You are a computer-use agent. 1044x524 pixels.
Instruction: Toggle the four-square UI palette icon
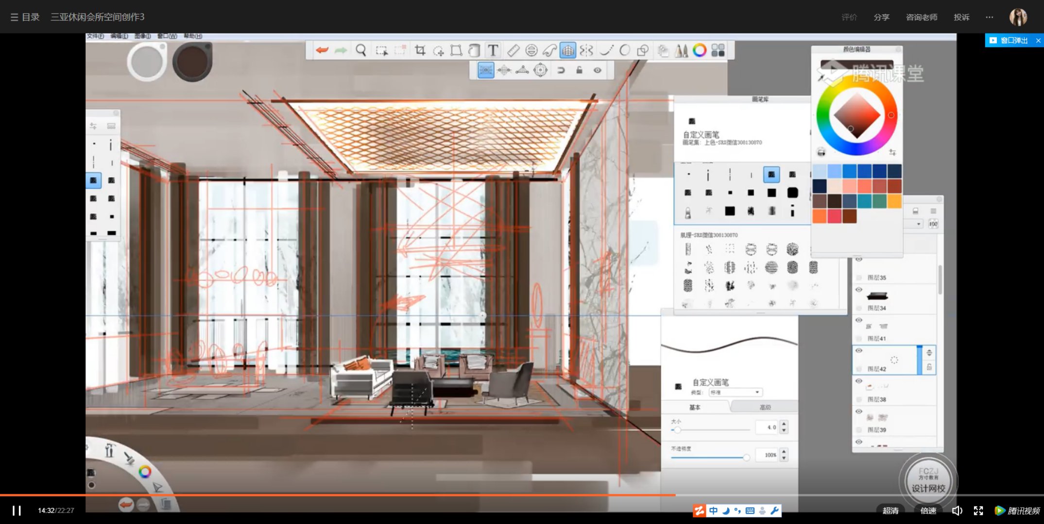[x=718, y=50]
